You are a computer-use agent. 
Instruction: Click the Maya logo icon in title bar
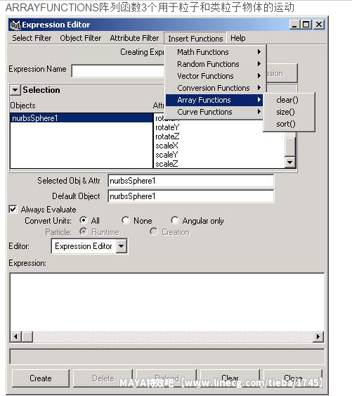click(x=15, y=25)
